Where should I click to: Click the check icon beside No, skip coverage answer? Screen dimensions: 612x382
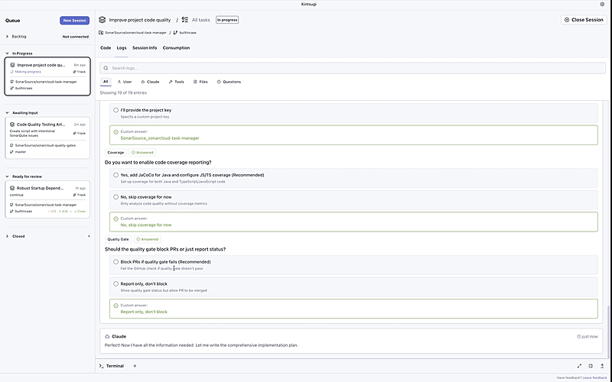(116, 219)
